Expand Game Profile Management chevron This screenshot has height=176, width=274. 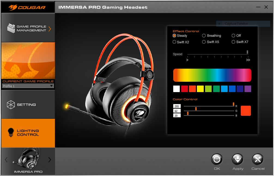click(50, 29)
